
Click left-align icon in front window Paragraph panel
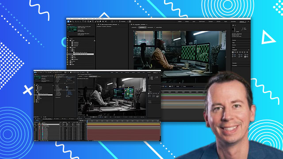[x=149, y=93]
